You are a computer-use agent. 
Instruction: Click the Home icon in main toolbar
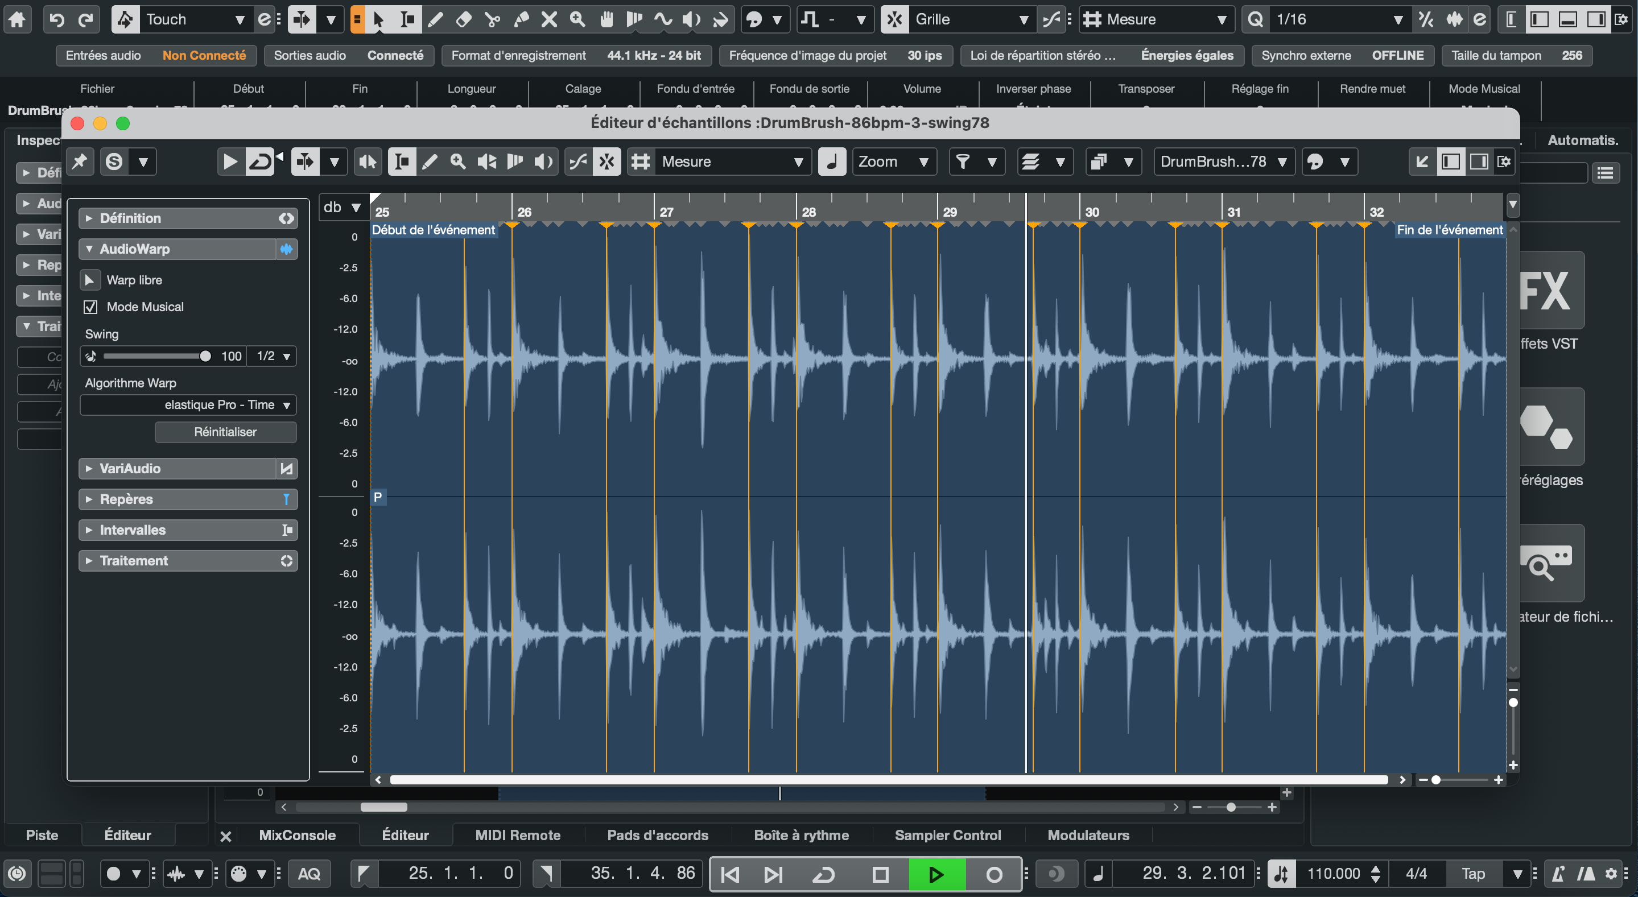(x=17, y=19)
